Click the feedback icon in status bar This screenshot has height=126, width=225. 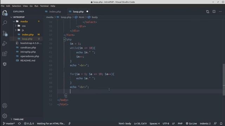click(215, 124)
